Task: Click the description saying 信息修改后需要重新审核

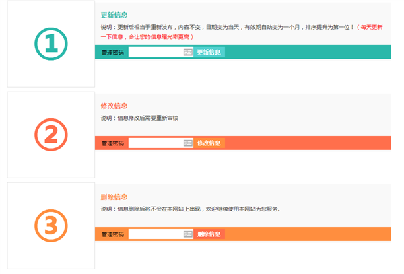Action: (x=139, y=118)
